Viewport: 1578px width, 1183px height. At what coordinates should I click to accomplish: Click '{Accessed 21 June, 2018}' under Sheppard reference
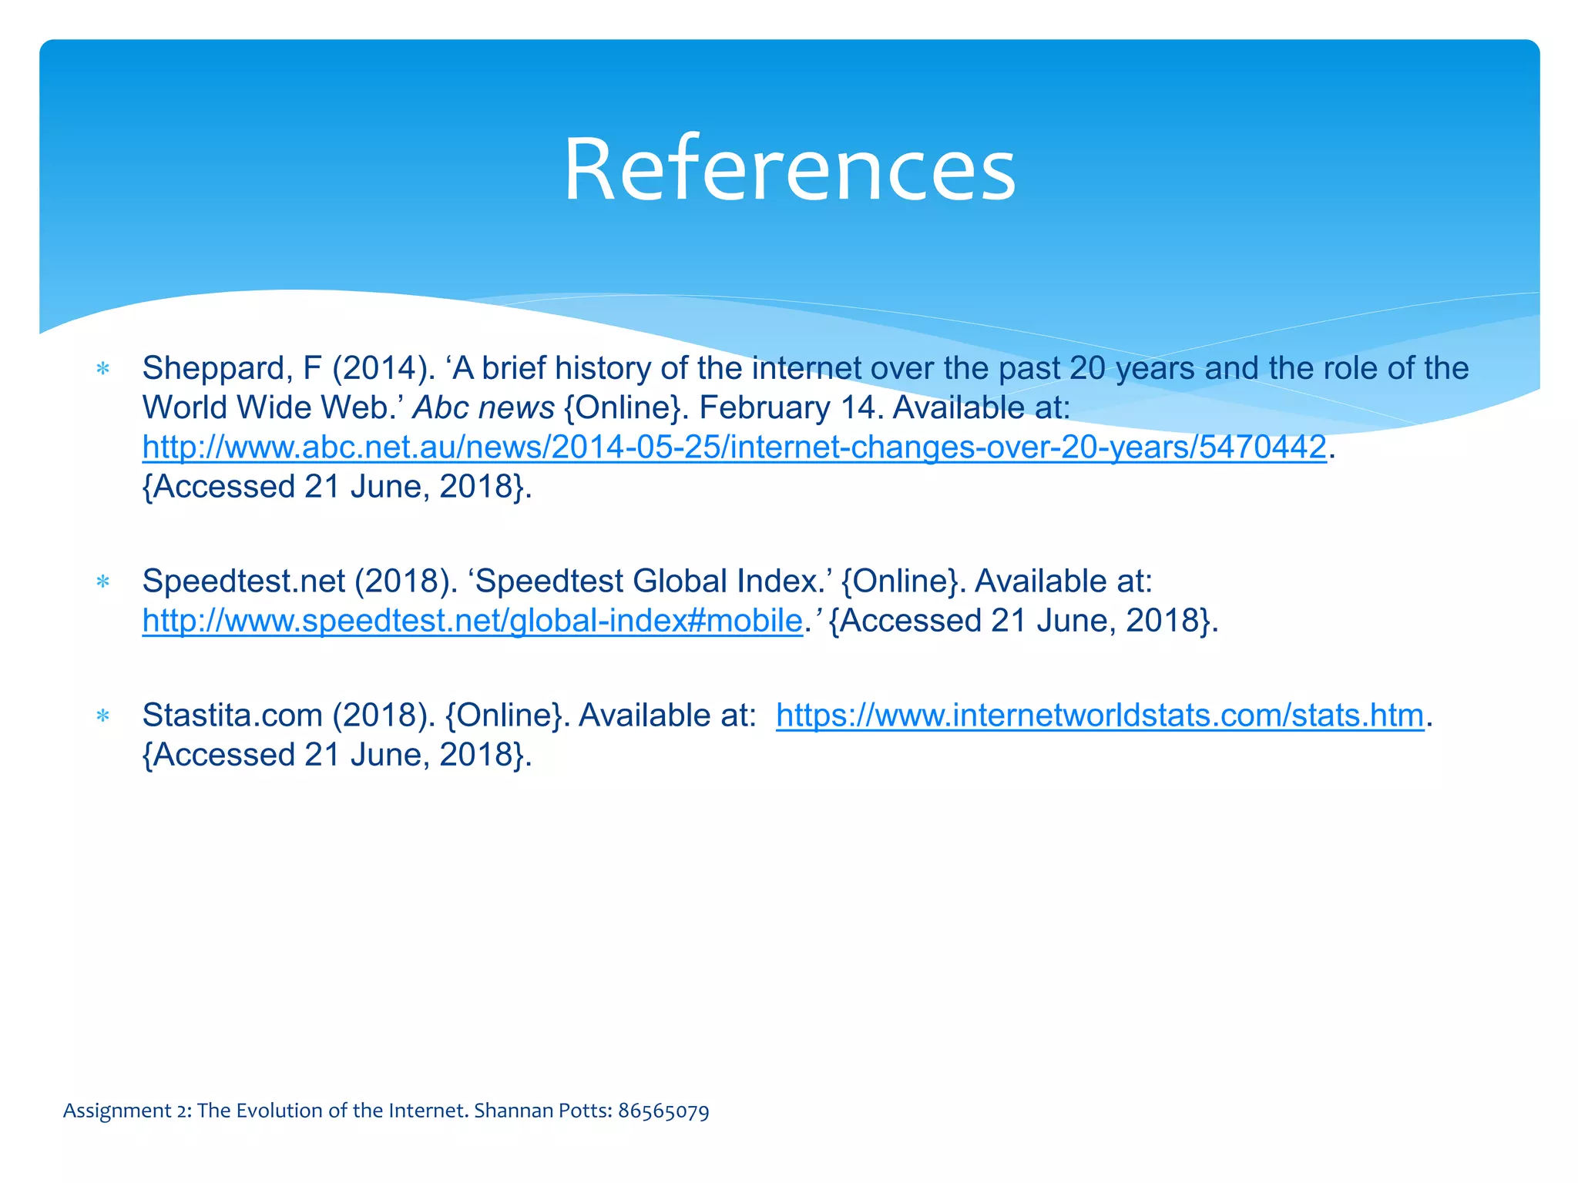tap(337, 487)
